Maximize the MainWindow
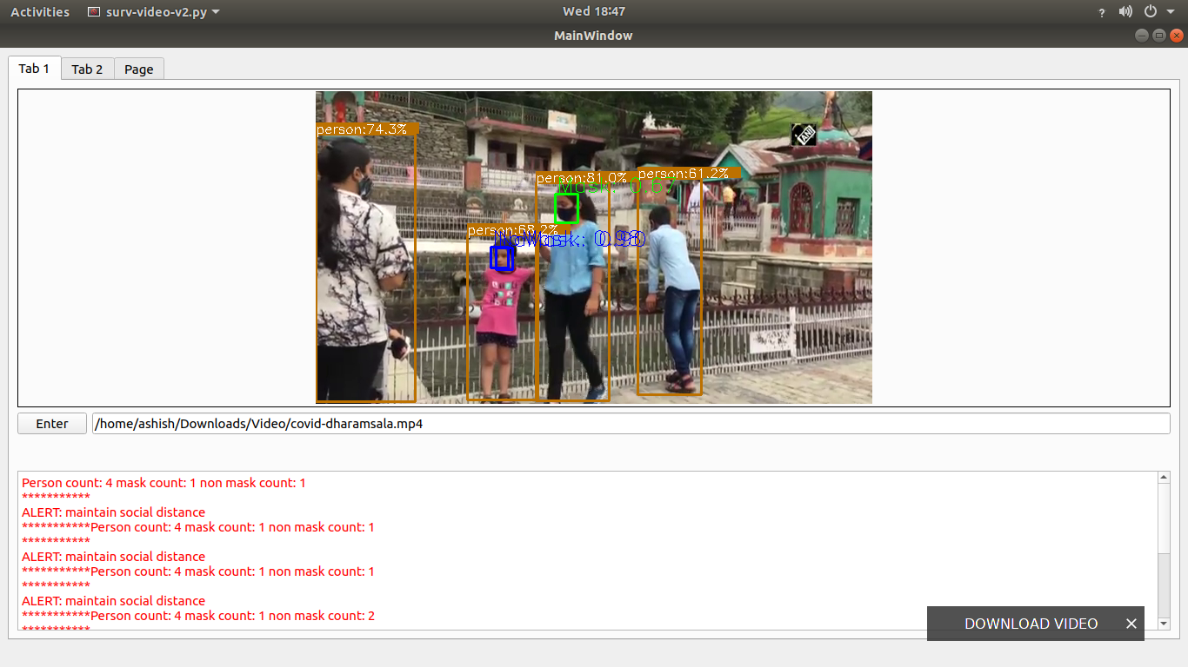This screenshot has height=667, width=1188. (1159, 36)
